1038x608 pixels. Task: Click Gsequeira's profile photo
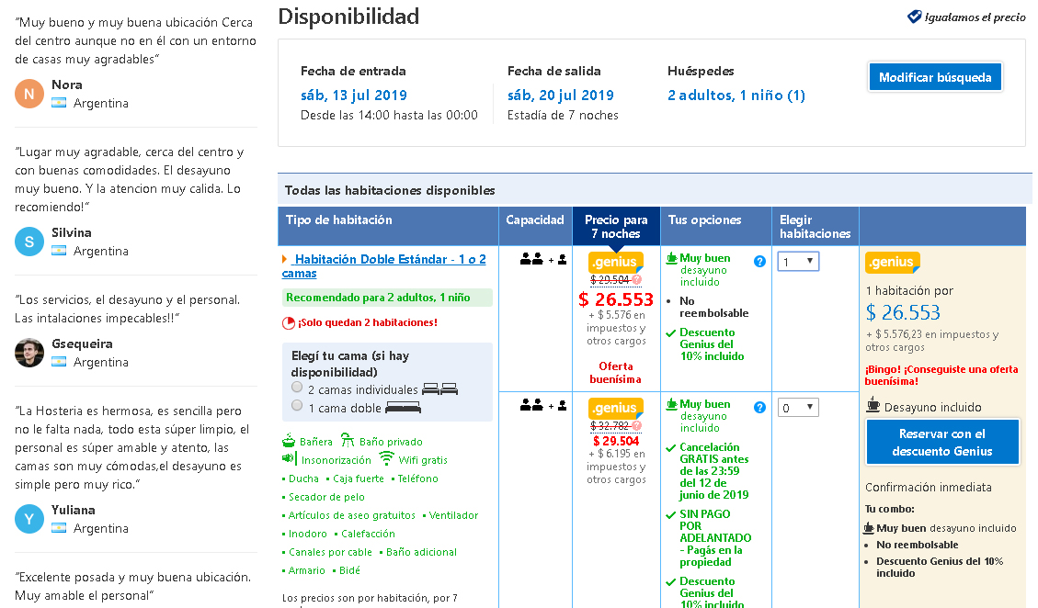29,353
